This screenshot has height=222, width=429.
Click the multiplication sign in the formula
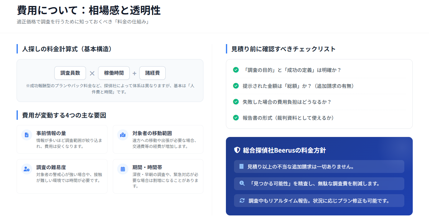point(92,73)
